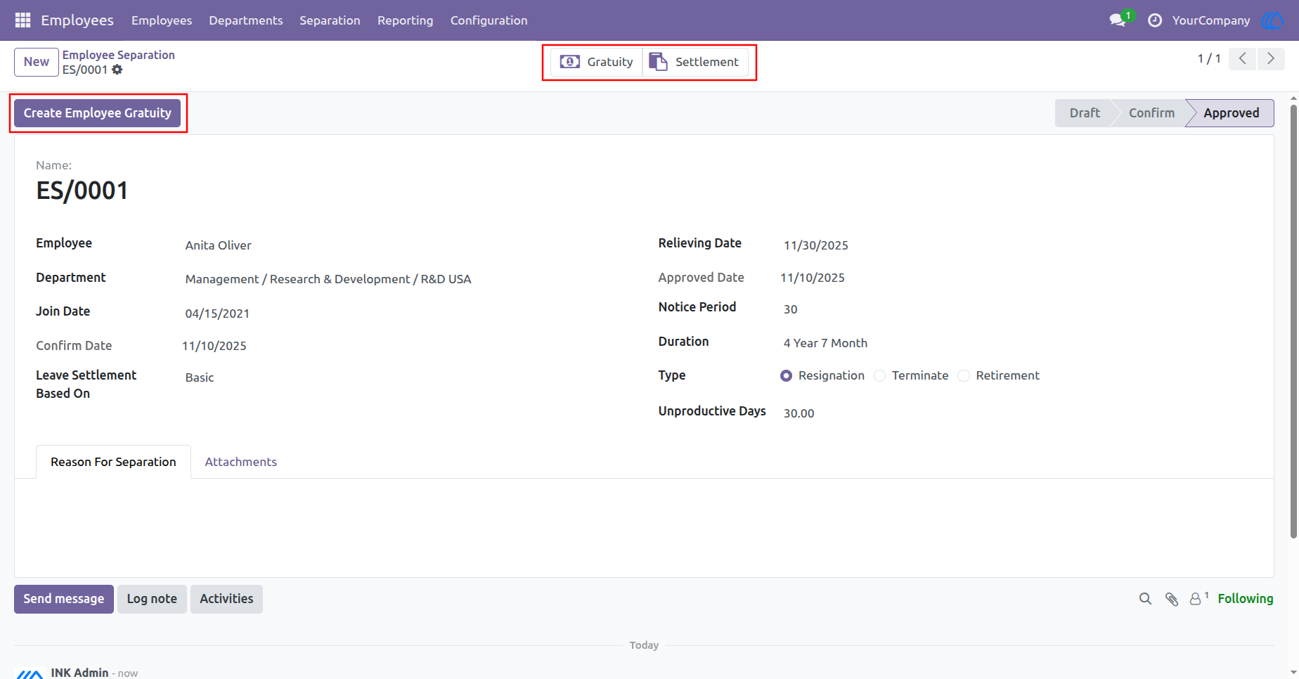
Task: Click the vertical scrollbar on the right
Action: [1293, 322]
